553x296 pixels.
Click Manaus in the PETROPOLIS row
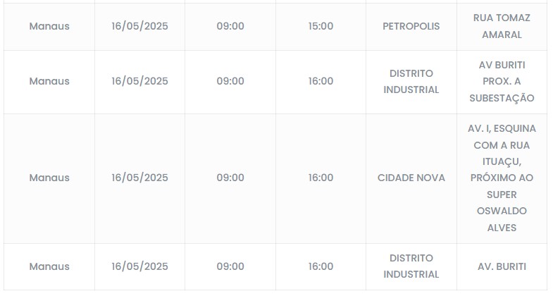49,26
